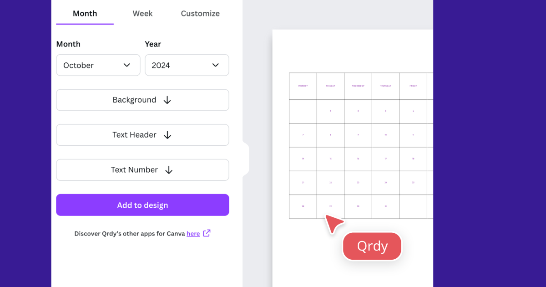546x287 pixels.
Task: Click the external link icon beside here
Action: pos(207,233)
